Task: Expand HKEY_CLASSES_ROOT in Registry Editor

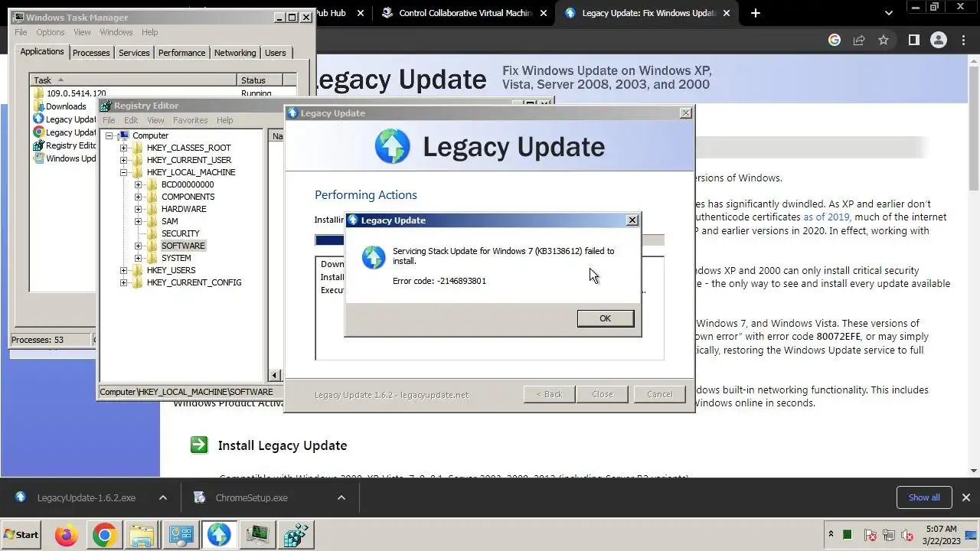Action: pyautogui.click(x=124, y=148)
